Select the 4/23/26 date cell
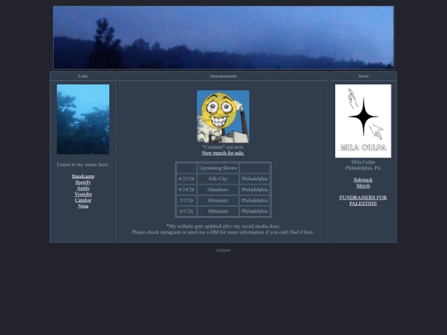This screenshot has width=447, height=335. (186, 179)
